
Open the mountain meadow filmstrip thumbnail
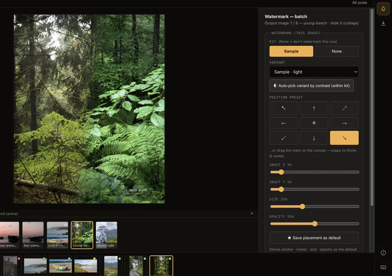point(111,266)
